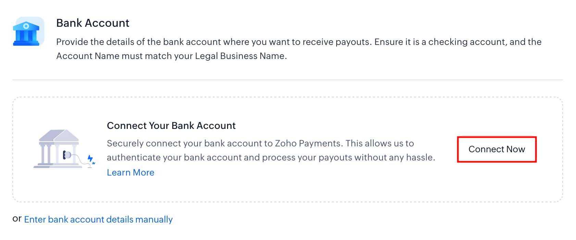
Task: Click the 'authenticate your bank account' text line
Action: 271,157
